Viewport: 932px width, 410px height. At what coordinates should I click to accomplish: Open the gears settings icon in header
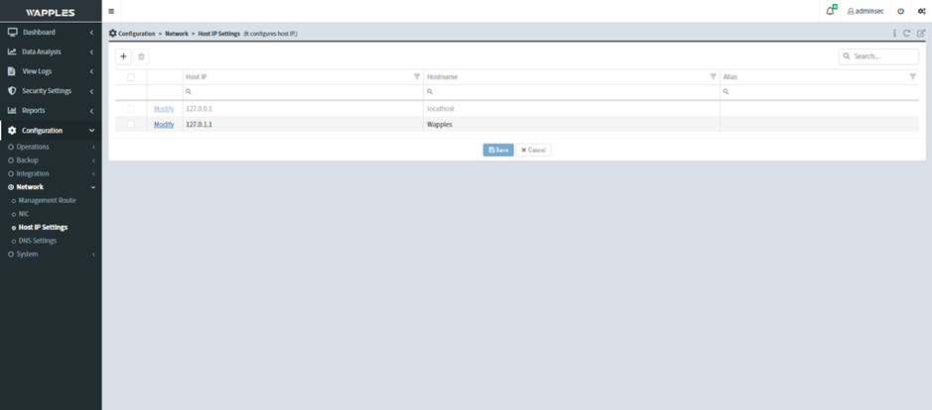click(x=921, y=11)
